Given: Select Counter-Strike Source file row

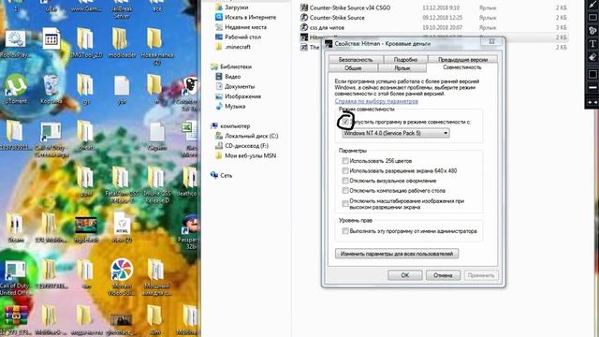Looking at the screenshot, I should pos(433,17).
